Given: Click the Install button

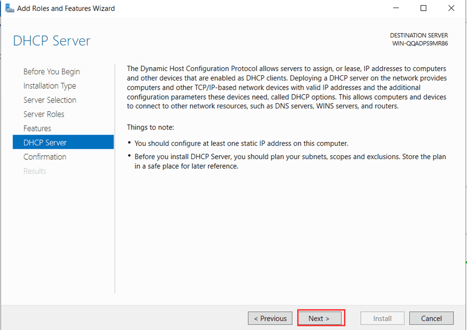Looking at the screenshot, I should click(382, 318).
